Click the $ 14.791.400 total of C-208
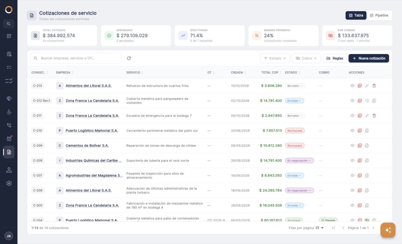 tap(271, 161)
